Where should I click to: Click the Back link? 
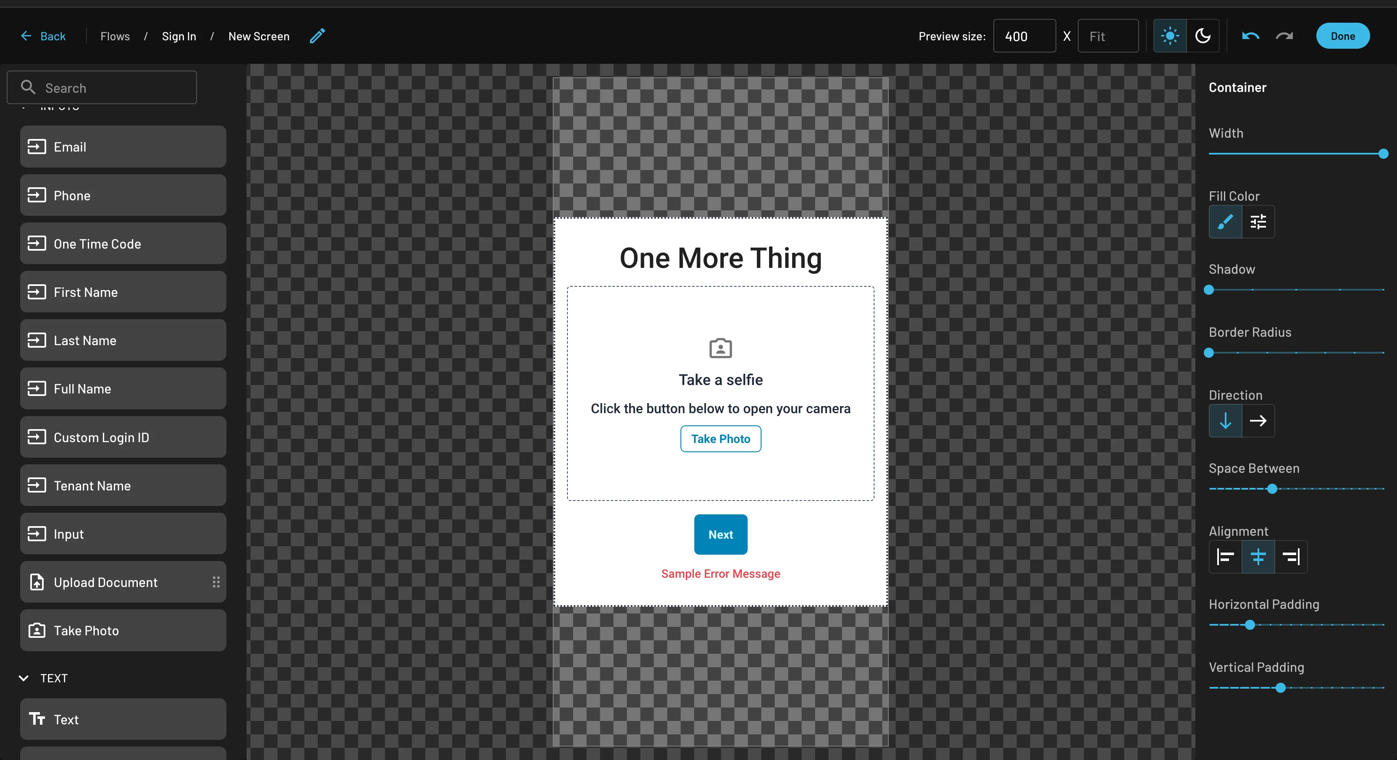43,36
